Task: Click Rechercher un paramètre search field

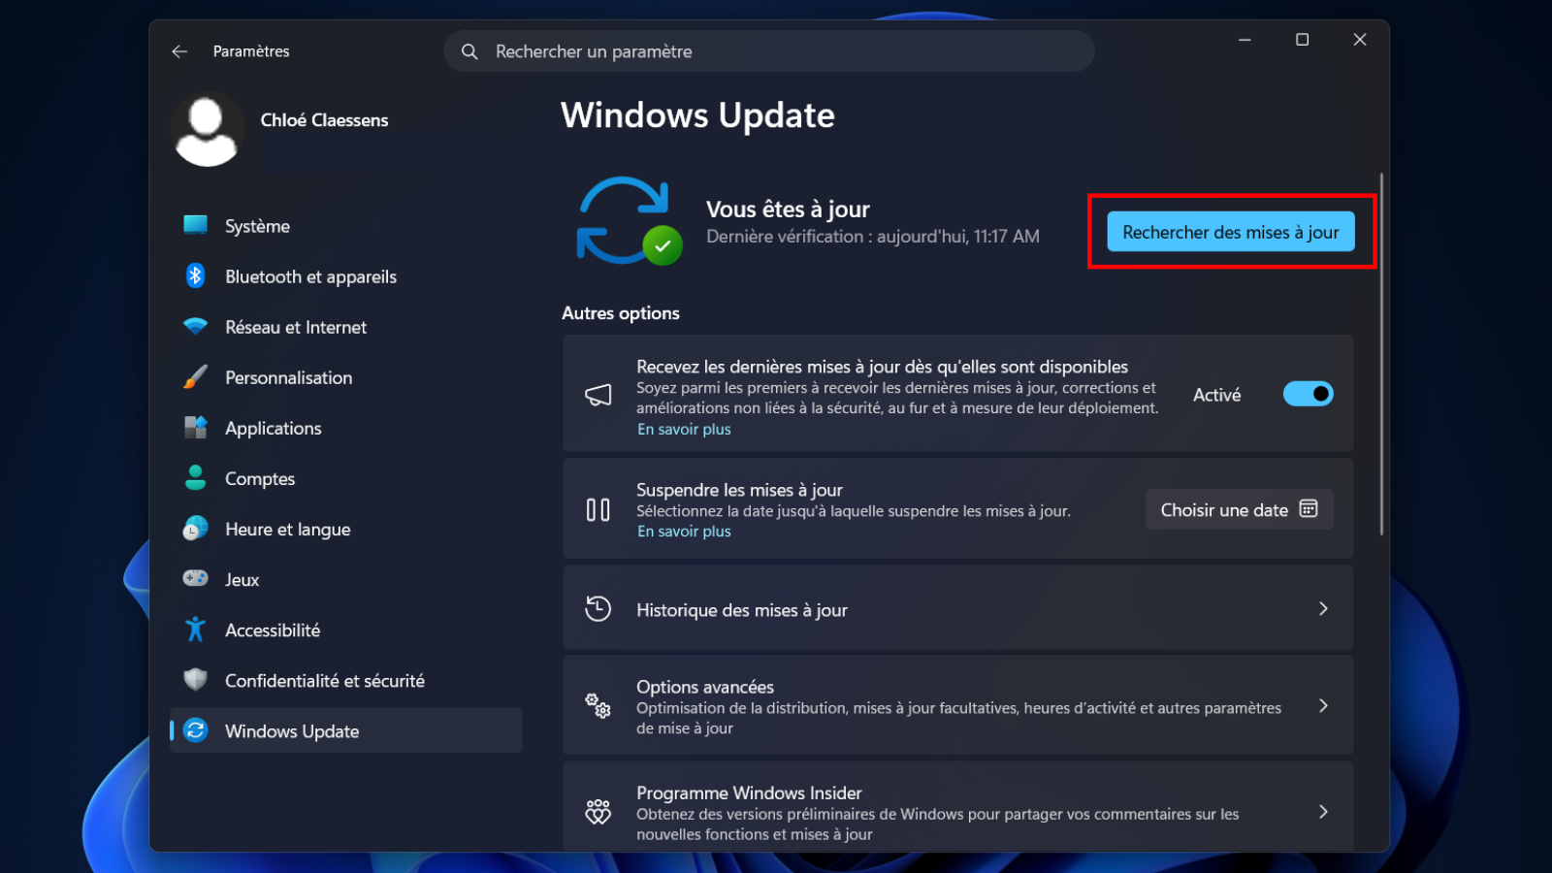Action: point(769,51)
